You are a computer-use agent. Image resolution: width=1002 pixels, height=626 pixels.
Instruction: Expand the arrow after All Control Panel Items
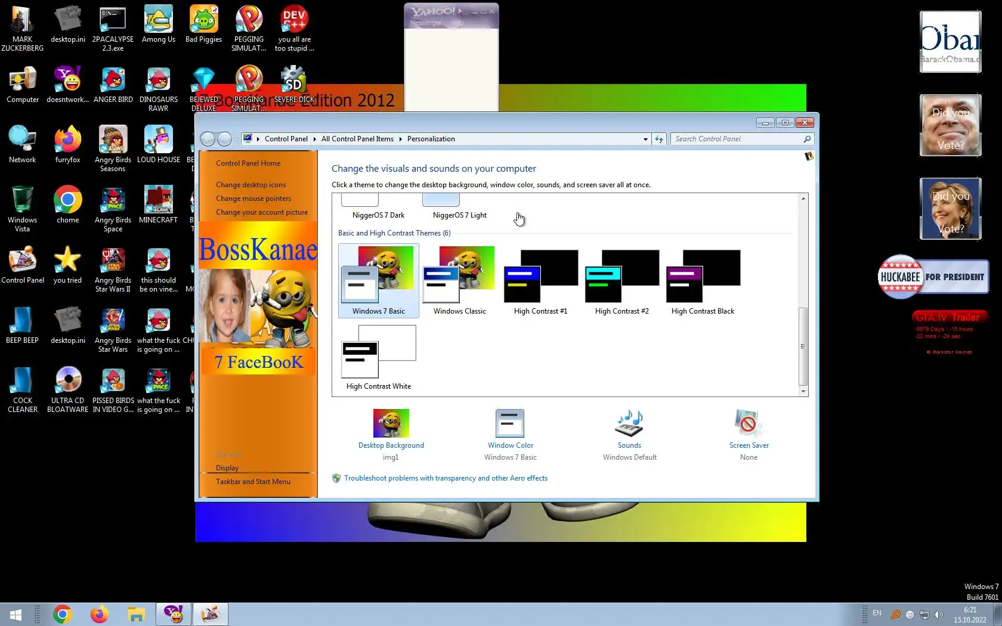pos(400,139)
